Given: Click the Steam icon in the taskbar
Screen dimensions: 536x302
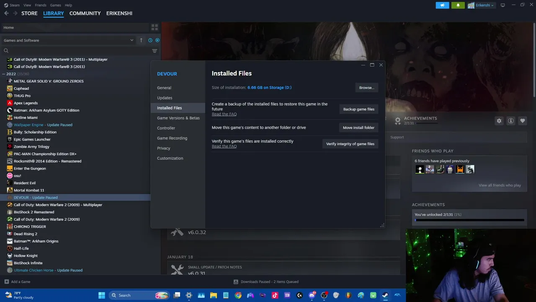Looking at the screenshot, I should point(385,295).
